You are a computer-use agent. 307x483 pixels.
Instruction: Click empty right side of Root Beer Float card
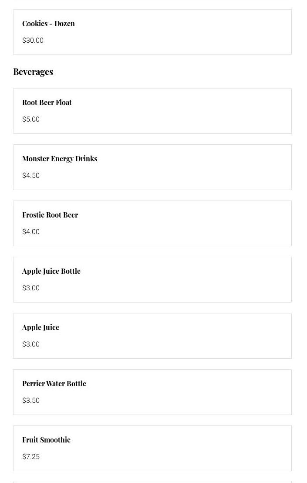pyautogui.click(x=218, y=111)
